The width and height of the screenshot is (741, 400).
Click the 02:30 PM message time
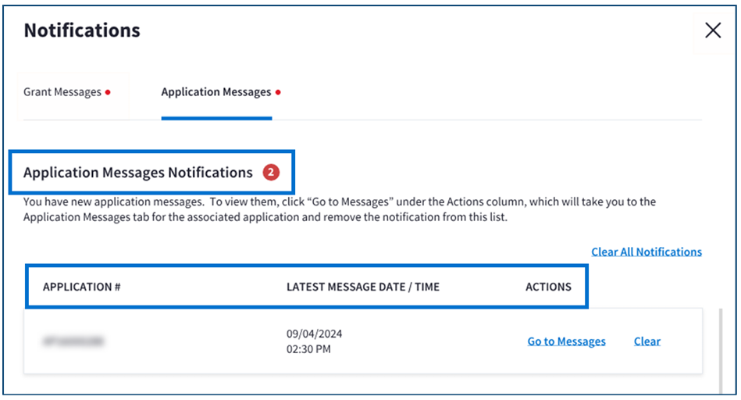click(x=308, y=349)
